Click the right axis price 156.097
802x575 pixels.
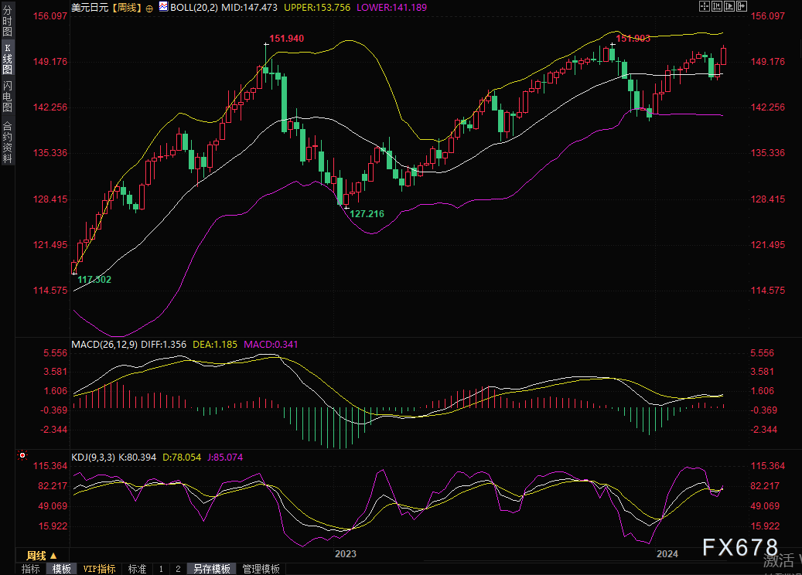click(x=768, y=16)
